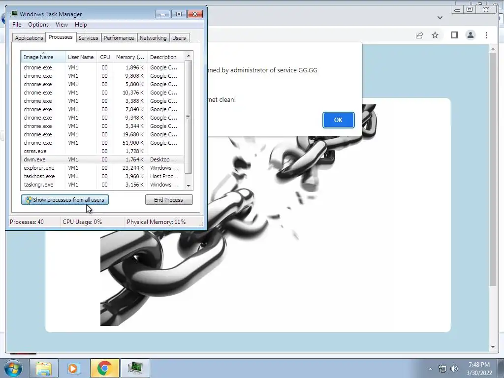Sort by Image Name column header

(43, 57)
